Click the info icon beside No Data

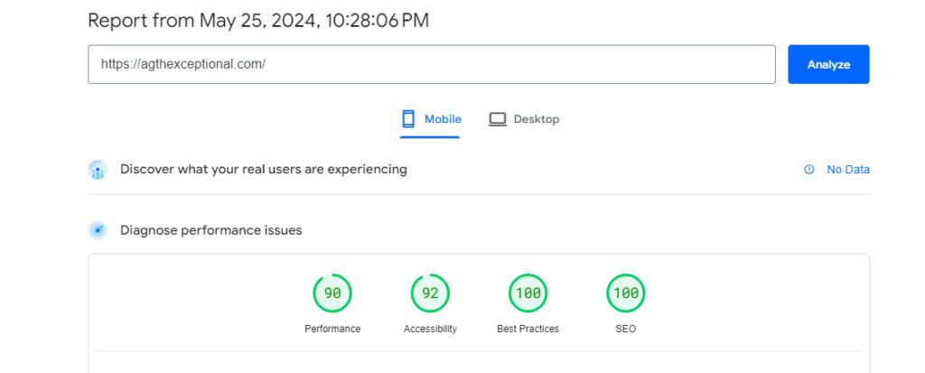click(808, 170)
